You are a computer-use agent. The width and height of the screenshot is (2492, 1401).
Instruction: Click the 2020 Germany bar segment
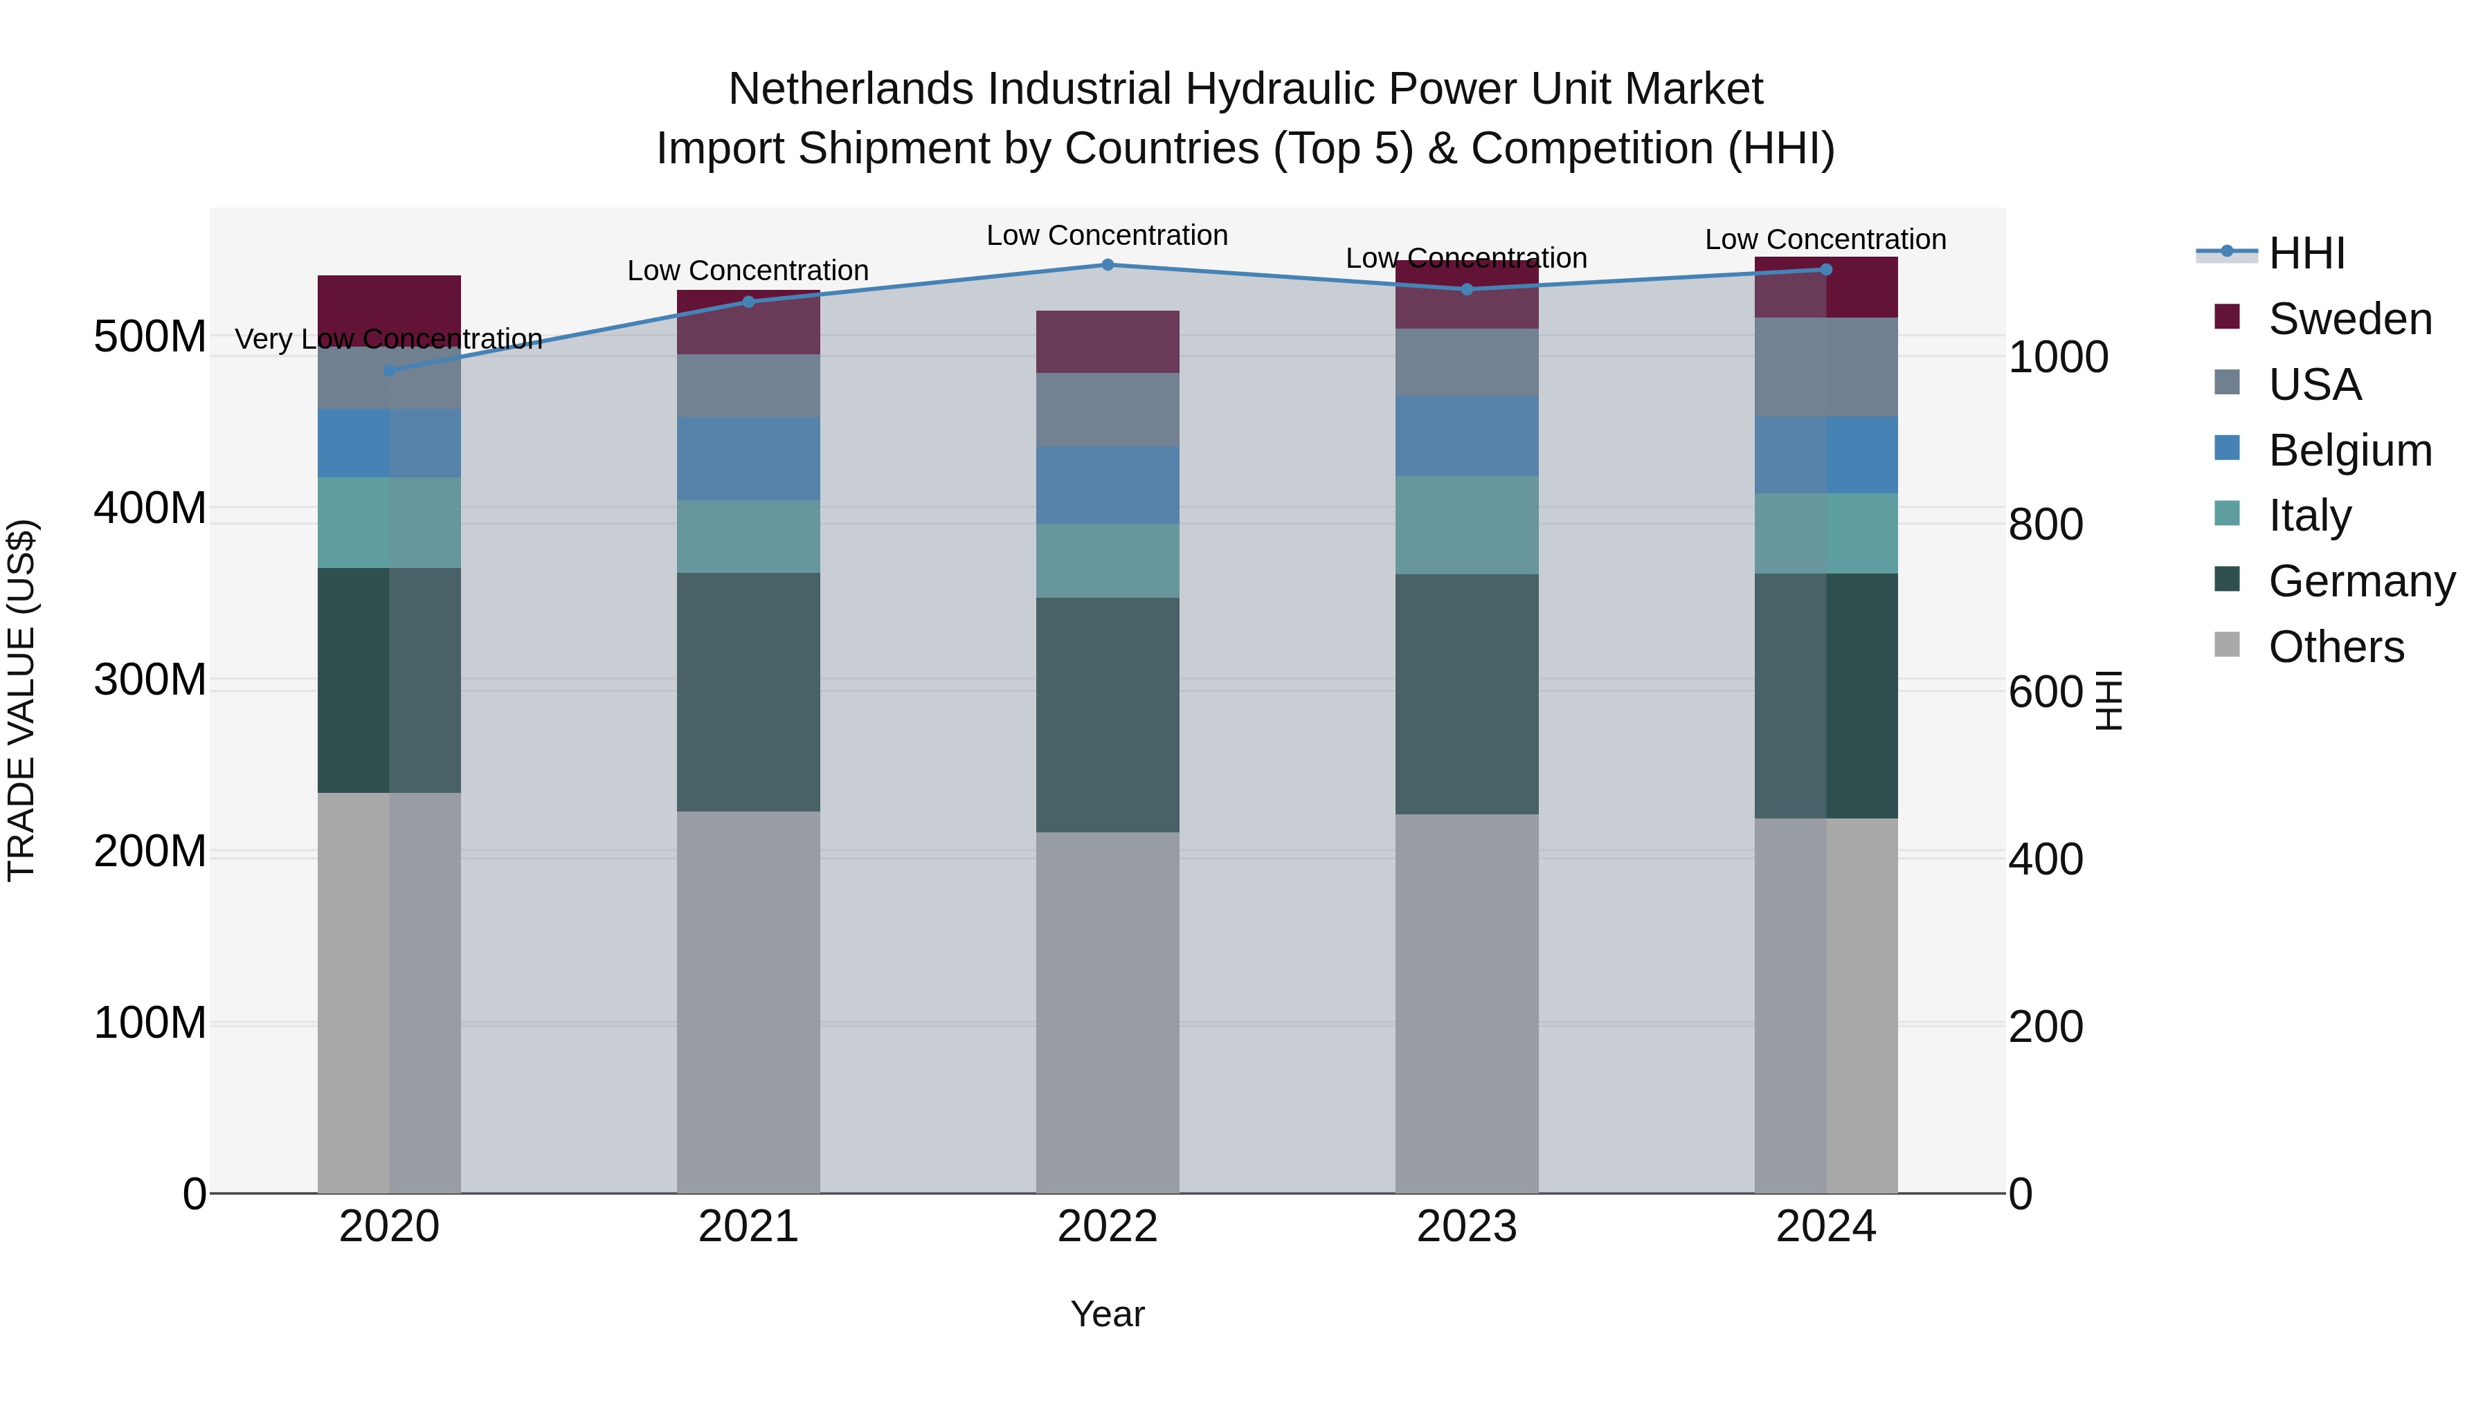[390, 681]
